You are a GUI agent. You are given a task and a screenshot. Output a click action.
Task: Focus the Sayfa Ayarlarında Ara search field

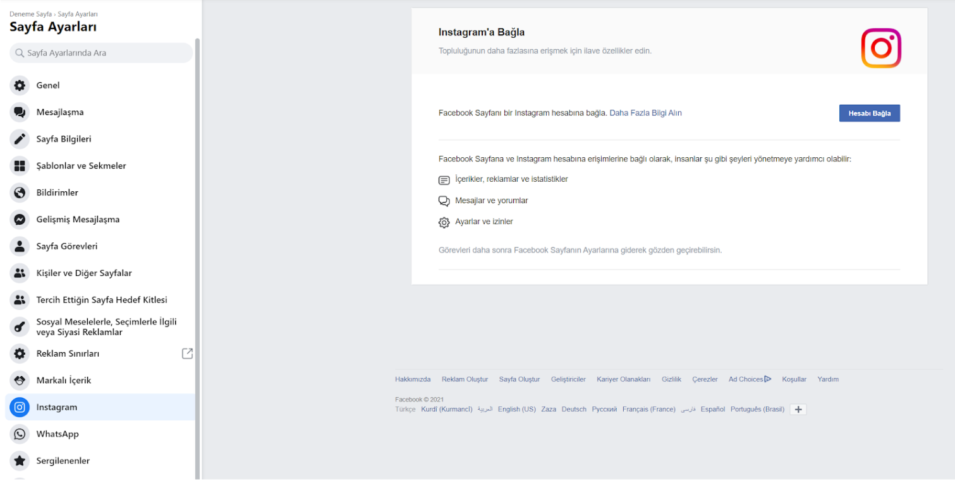tap(101, 53)
